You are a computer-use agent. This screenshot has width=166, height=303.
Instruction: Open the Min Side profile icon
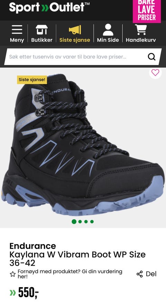(108, 30)
